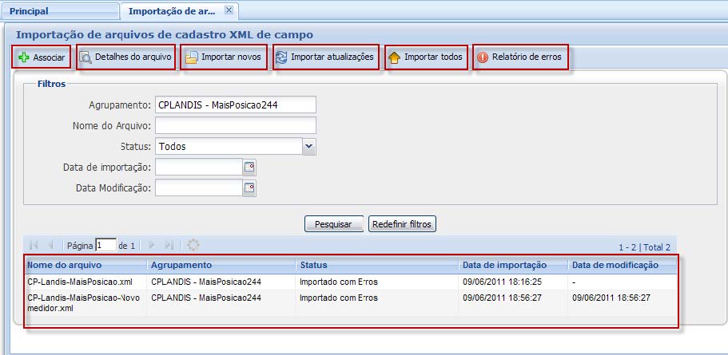This screenshot has height=355, width=728.
Task: Open calendar picker for Data de importação
Action: tap(249, 167)
